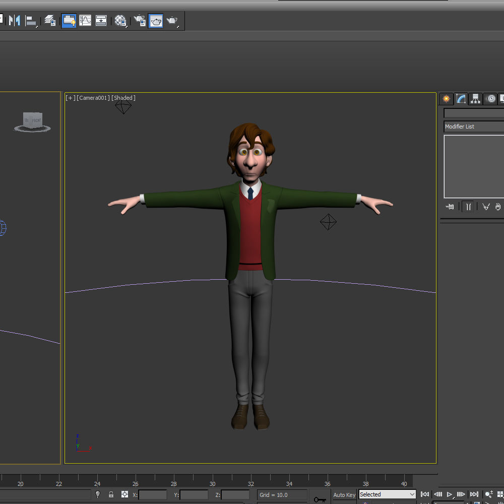Toggle the Selection Lock icon
Screen dimensions: 504x504
point(111,494)
